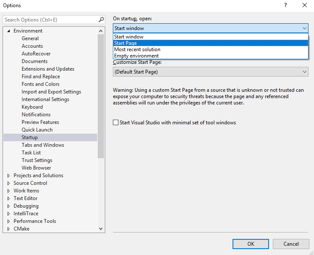Open the Customize Start Page dropdown
Screen dimensions: 314x255
pos(210,72)
